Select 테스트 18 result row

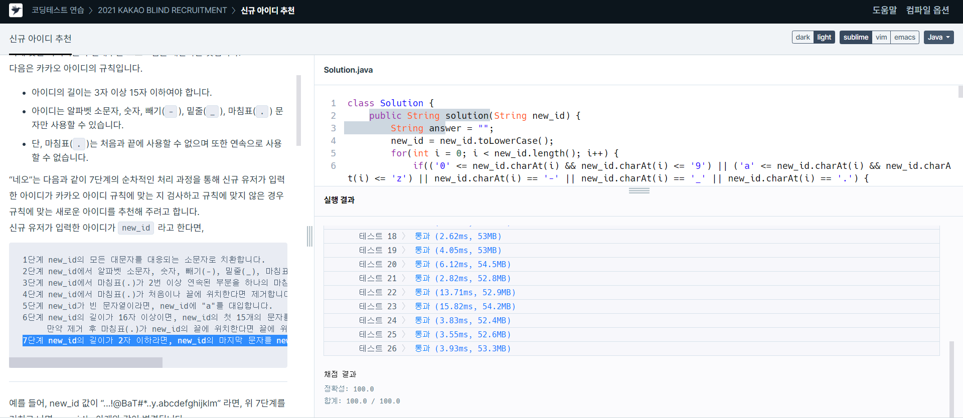click(x=631, y=236)
